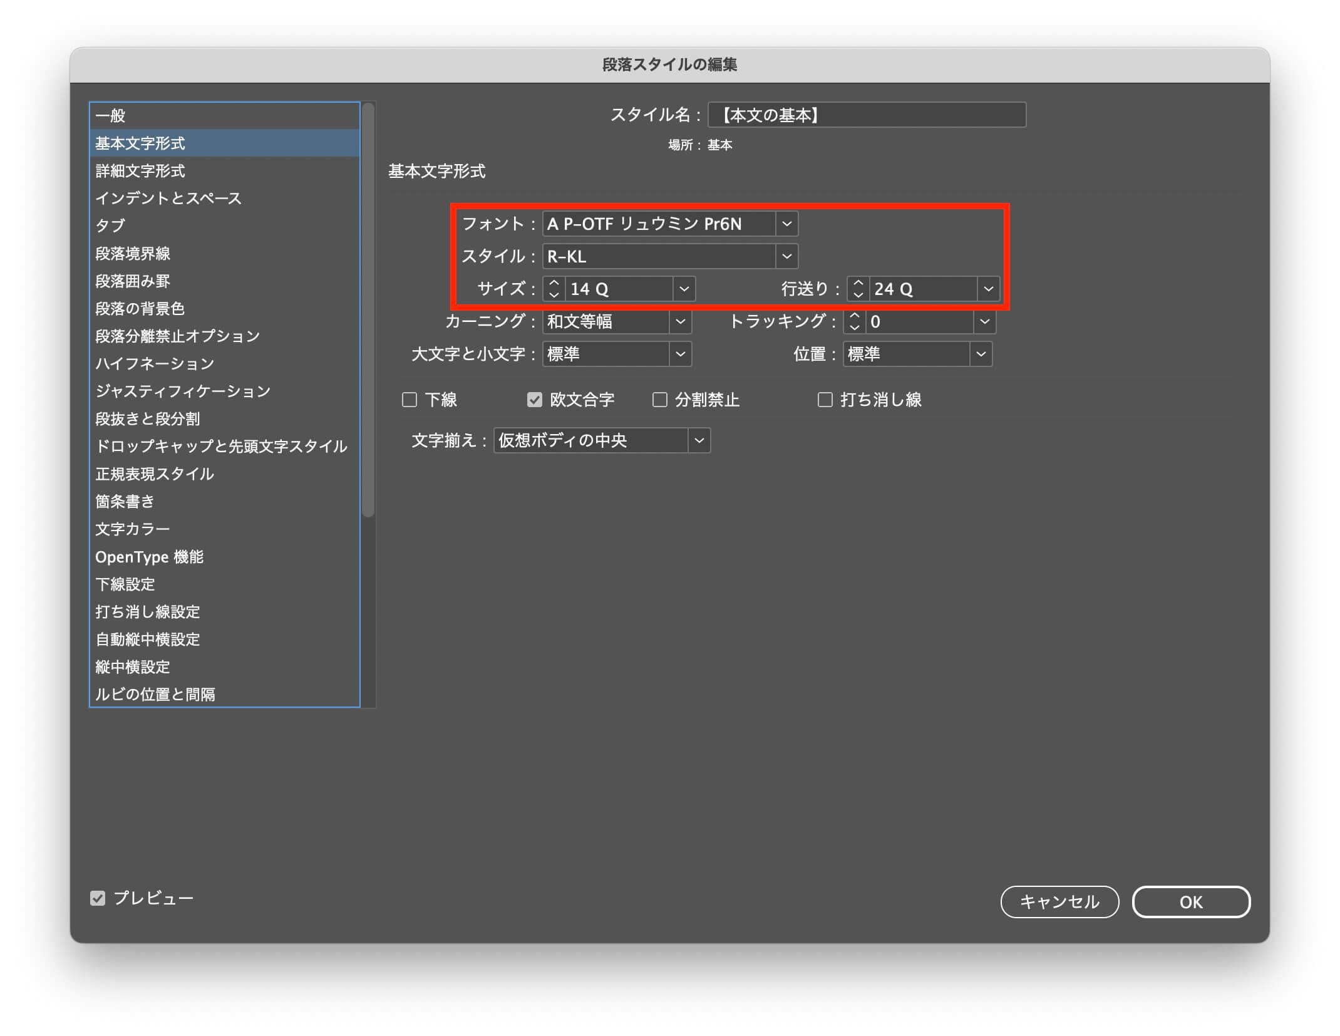Toggle the プレビュー checkbox
This screenshot has height=1036, width=1340.
(98, 898)
